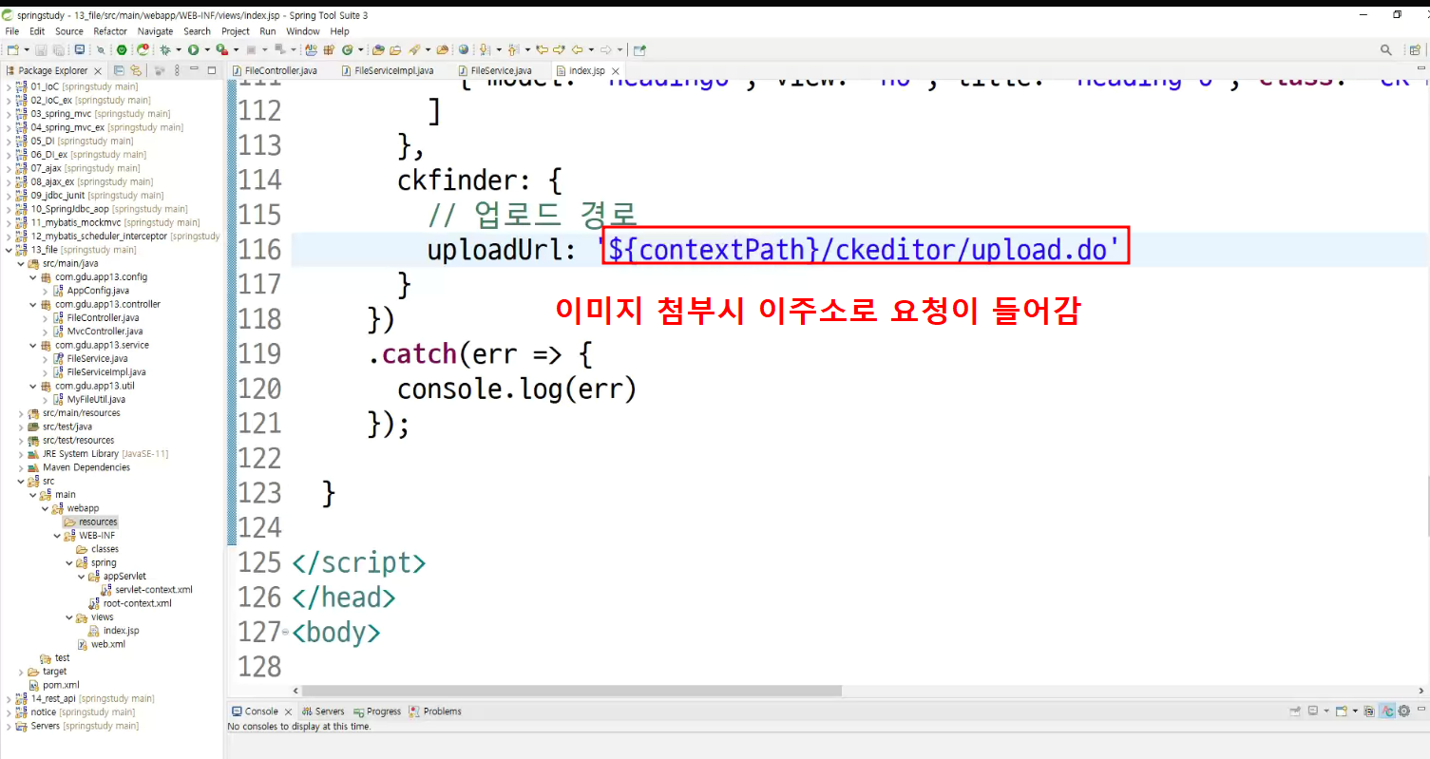The image size is (1430, 759).
Task: Open the Refactor menu
Action: pos(110,31)
